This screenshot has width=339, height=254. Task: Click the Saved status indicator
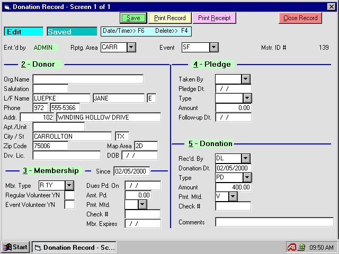click(72, 32)
